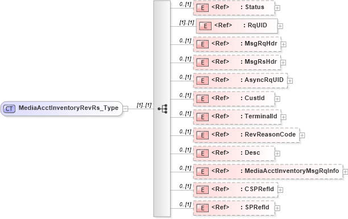Select the ': SPRefId' element label
The height and width of the screenshot is (219, 348).
(x=255, y=208)
